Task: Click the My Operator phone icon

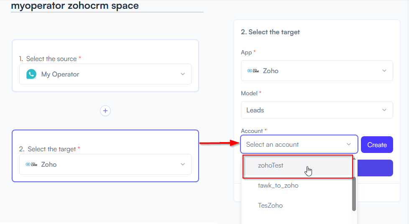Action: tap(31, 74)
